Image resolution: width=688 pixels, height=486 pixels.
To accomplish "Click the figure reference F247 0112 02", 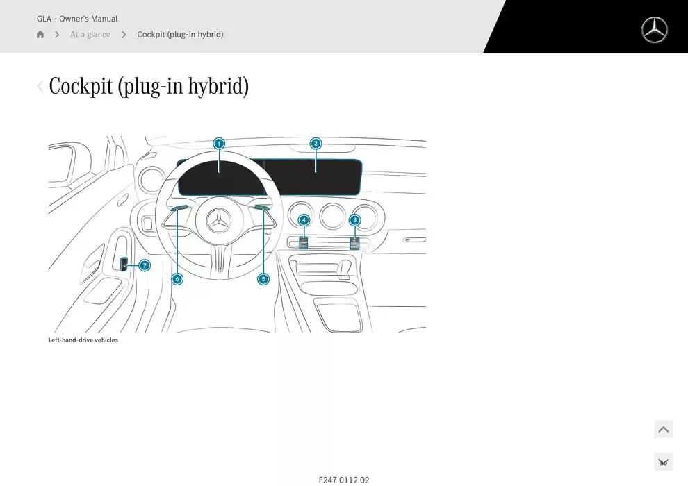I will [343, 479].
